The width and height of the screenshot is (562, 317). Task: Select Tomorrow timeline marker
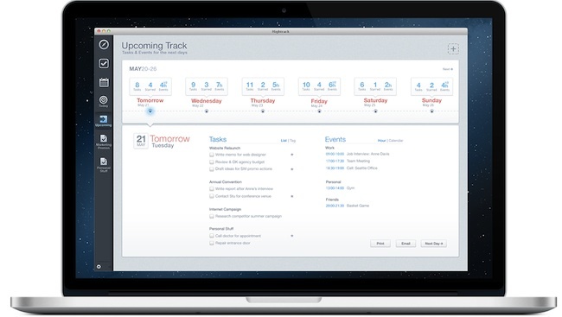tap(150, 111)
